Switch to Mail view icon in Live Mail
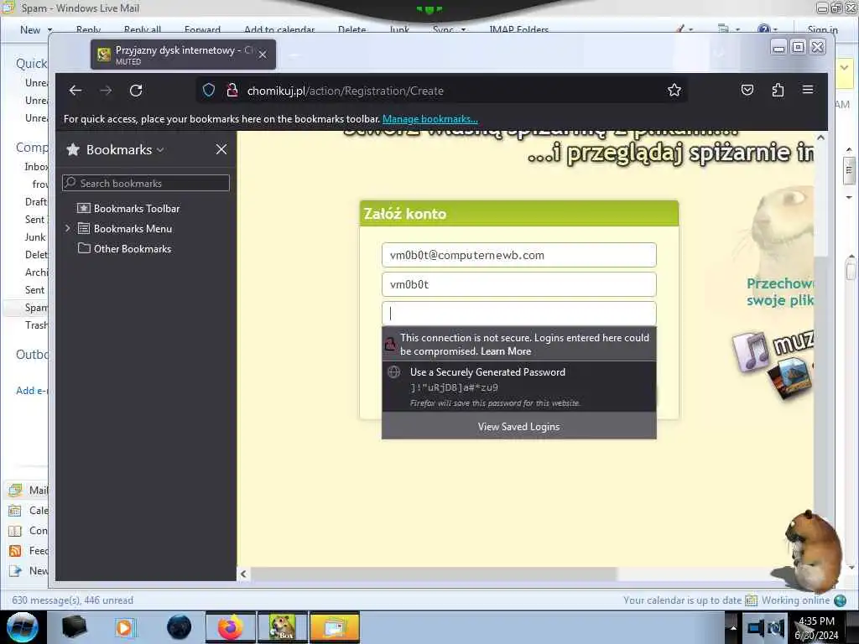This screenshot has width=859, height=644. 15,490
